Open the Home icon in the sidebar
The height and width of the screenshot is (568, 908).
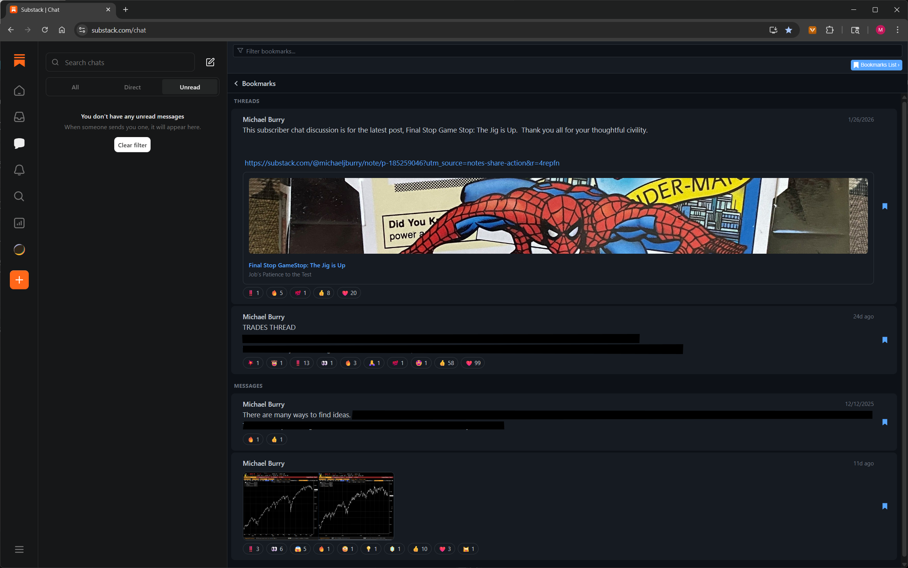click(19, 91)
